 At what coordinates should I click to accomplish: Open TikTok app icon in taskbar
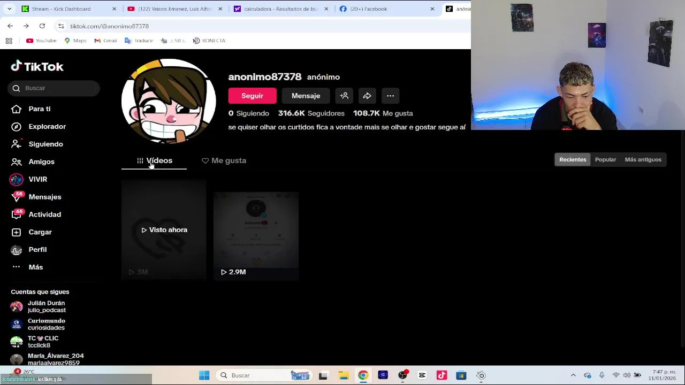(442, 375)
